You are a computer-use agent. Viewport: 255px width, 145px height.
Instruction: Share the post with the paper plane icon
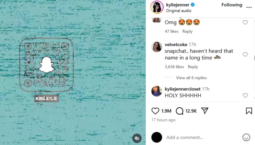click(205, 111)
